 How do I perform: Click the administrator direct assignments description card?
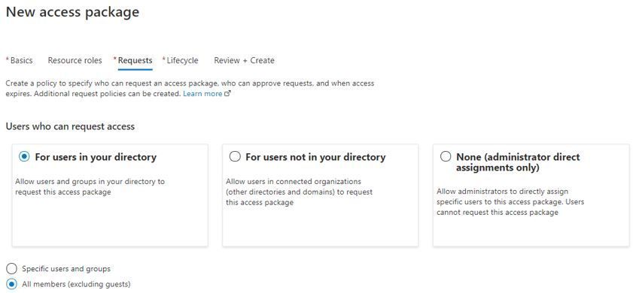tap(531, 195)
